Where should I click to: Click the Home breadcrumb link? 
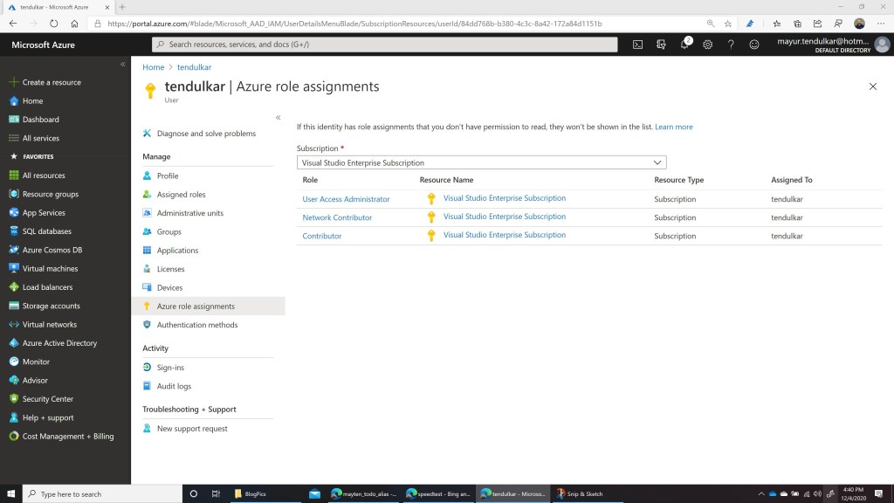(x=153, y=67)
